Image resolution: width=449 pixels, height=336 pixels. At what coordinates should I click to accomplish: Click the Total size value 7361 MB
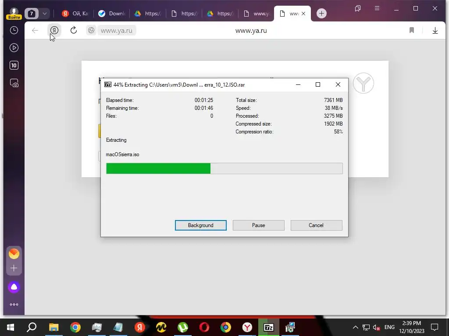tap(333, 100)
